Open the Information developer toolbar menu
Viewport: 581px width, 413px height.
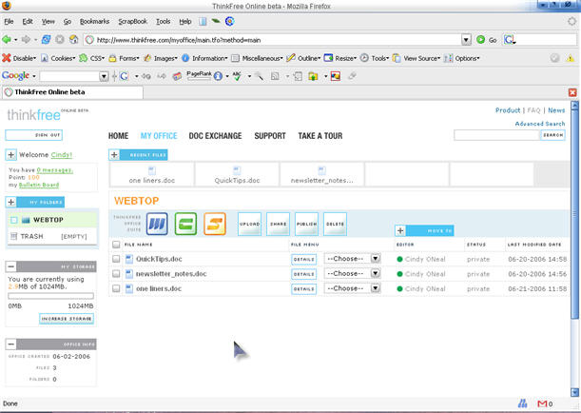[x=204, y=58]
